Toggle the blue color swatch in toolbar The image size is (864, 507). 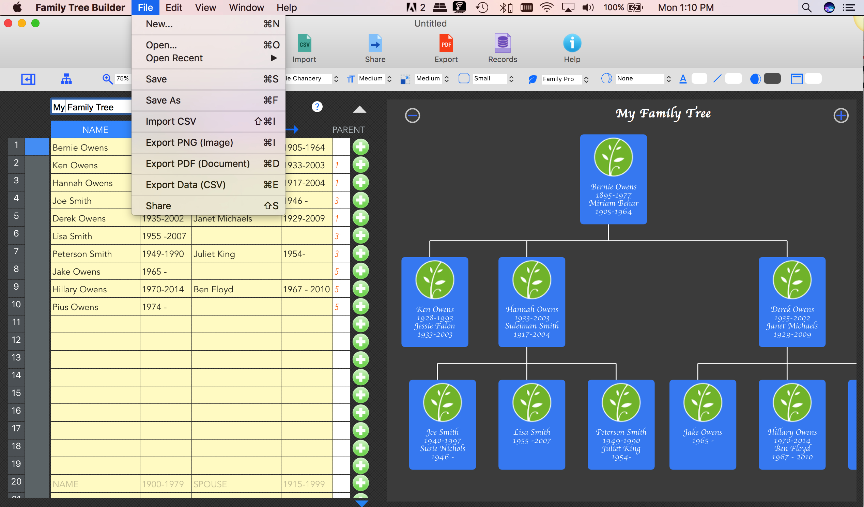tap(753, 79)
